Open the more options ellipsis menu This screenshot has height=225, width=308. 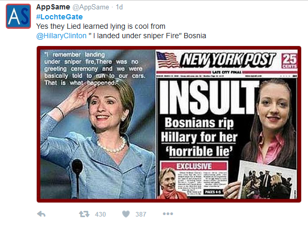pyautogui.click(x=168, y=213)
